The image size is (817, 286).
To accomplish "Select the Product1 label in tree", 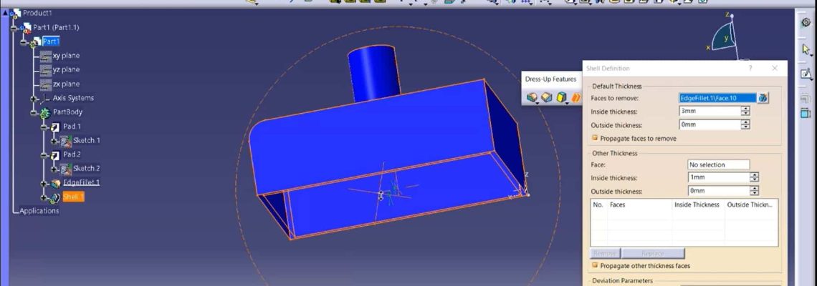I will (37, 13).
